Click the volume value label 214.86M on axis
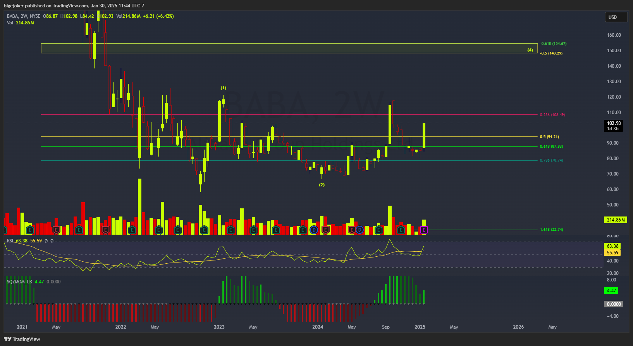Image resolution: width=633 pixels, height=346 pixels. click(616, 220)
